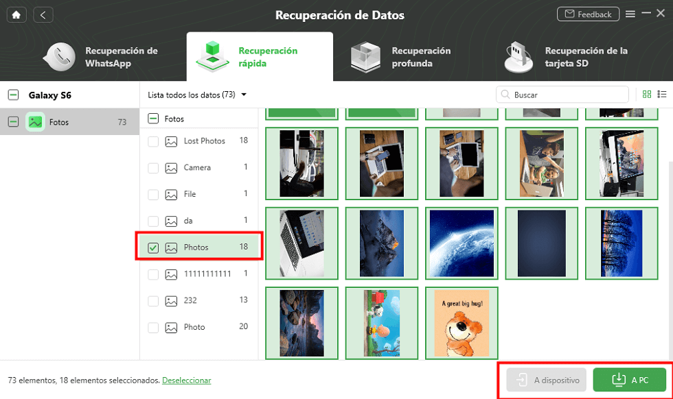Select the Recuperación rápida tab

point(260,57)
